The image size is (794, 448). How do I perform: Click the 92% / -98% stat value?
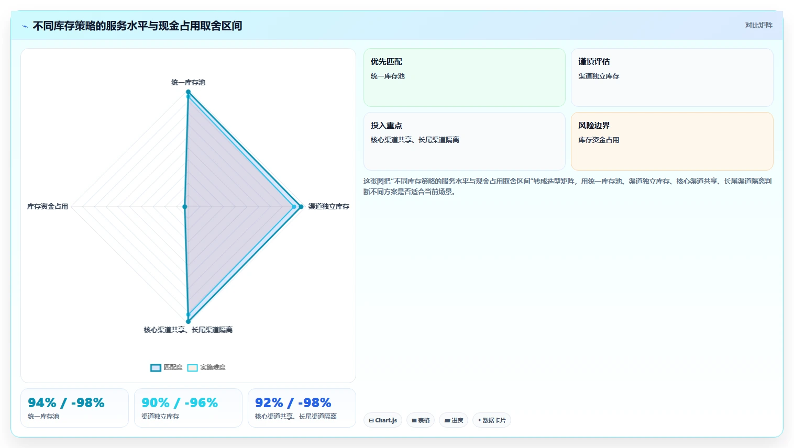[293, 402]
